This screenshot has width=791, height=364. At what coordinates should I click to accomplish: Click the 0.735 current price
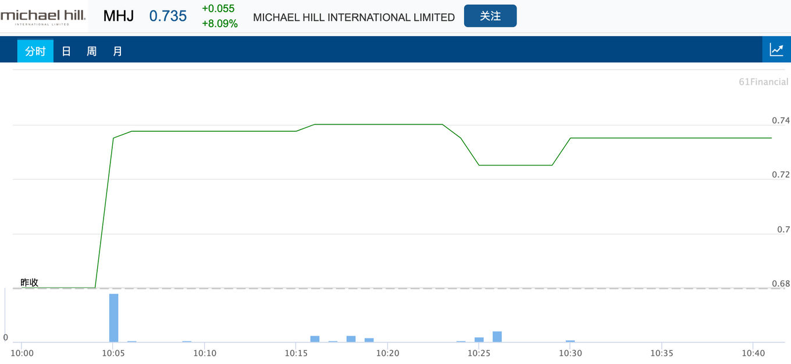click(168, 16)
